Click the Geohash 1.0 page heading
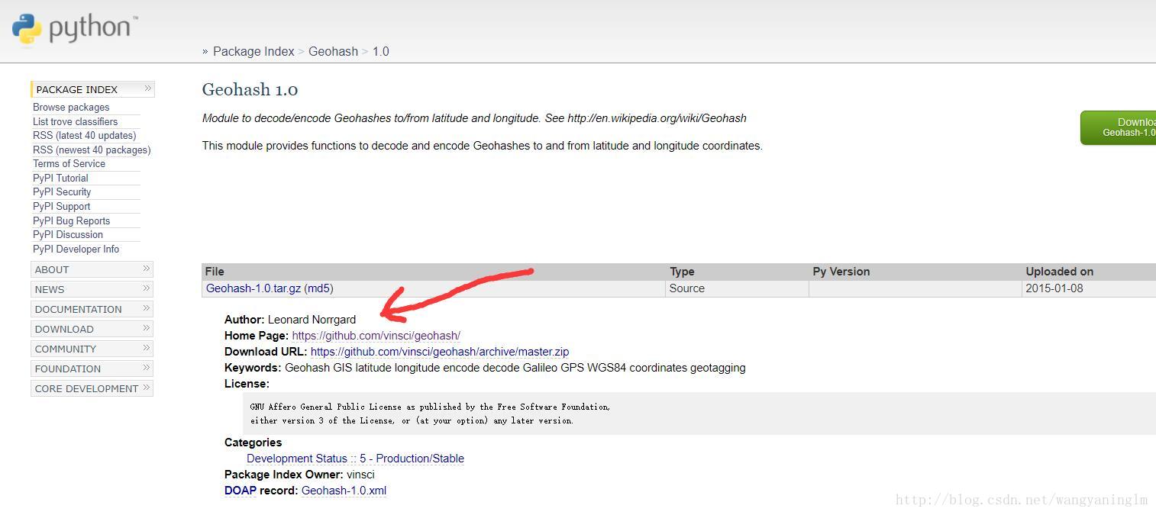The width and height of the screenshot is (1156, 515). pyautogui.click(x=250, y=89)
